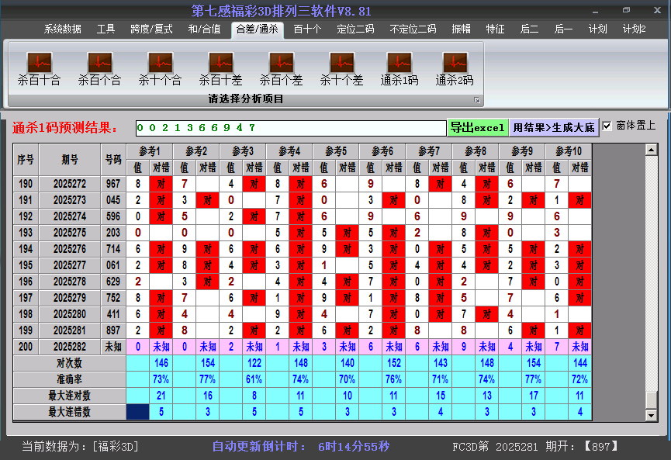Click the 杀百个差 icon
The height and width of the screenshot is (460, 671).
coord(281,64)
